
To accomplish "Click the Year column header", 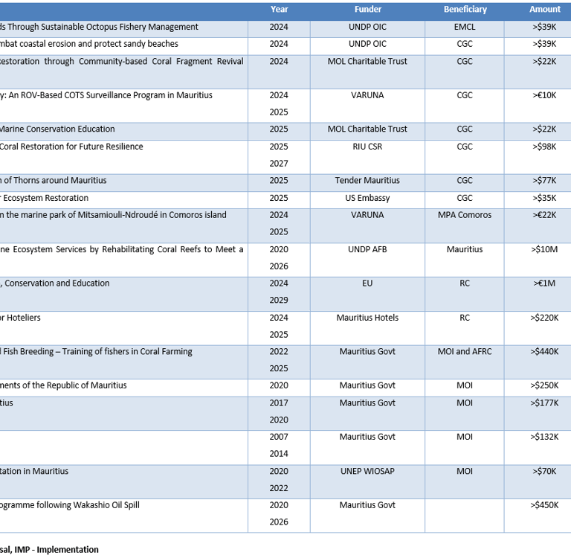I will [279, 10].
